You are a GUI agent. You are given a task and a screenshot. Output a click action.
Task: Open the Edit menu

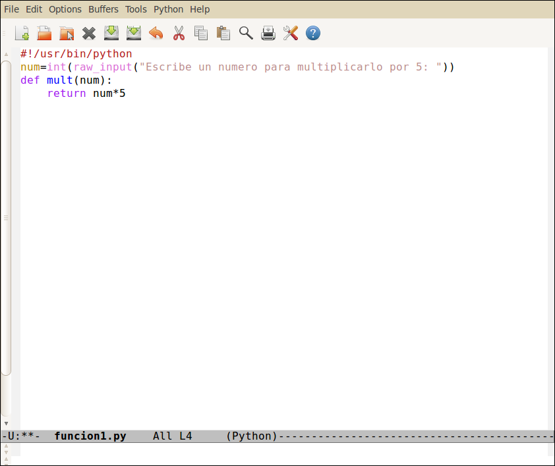pos(34,9)
